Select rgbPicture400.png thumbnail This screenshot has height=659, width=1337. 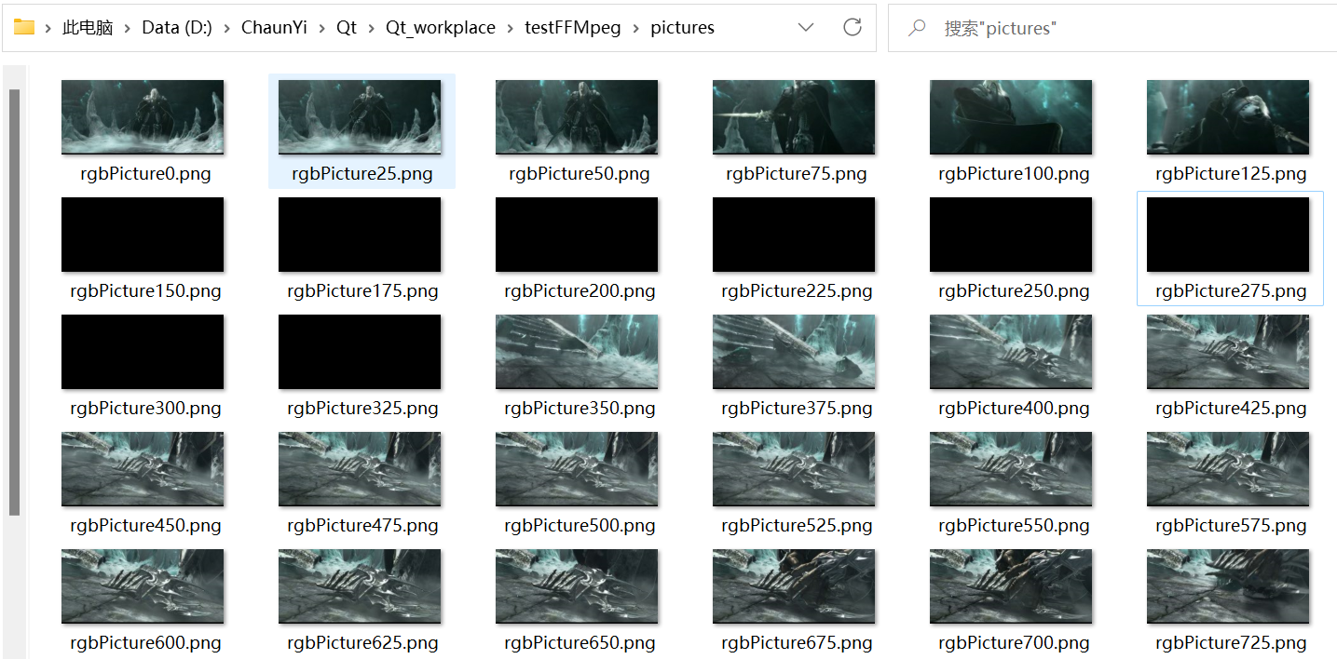[1011, 351]
